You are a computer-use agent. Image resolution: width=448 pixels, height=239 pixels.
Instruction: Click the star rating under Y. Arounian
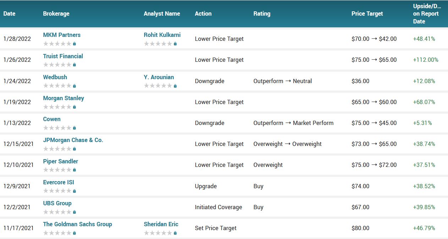pos(158,86)
